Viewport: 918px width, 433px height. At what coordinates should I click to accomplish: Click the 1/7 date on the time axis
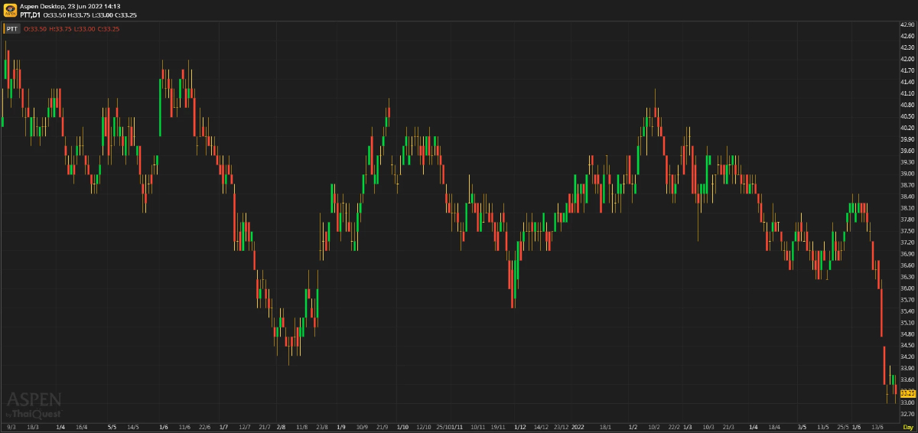pos(223,426)
